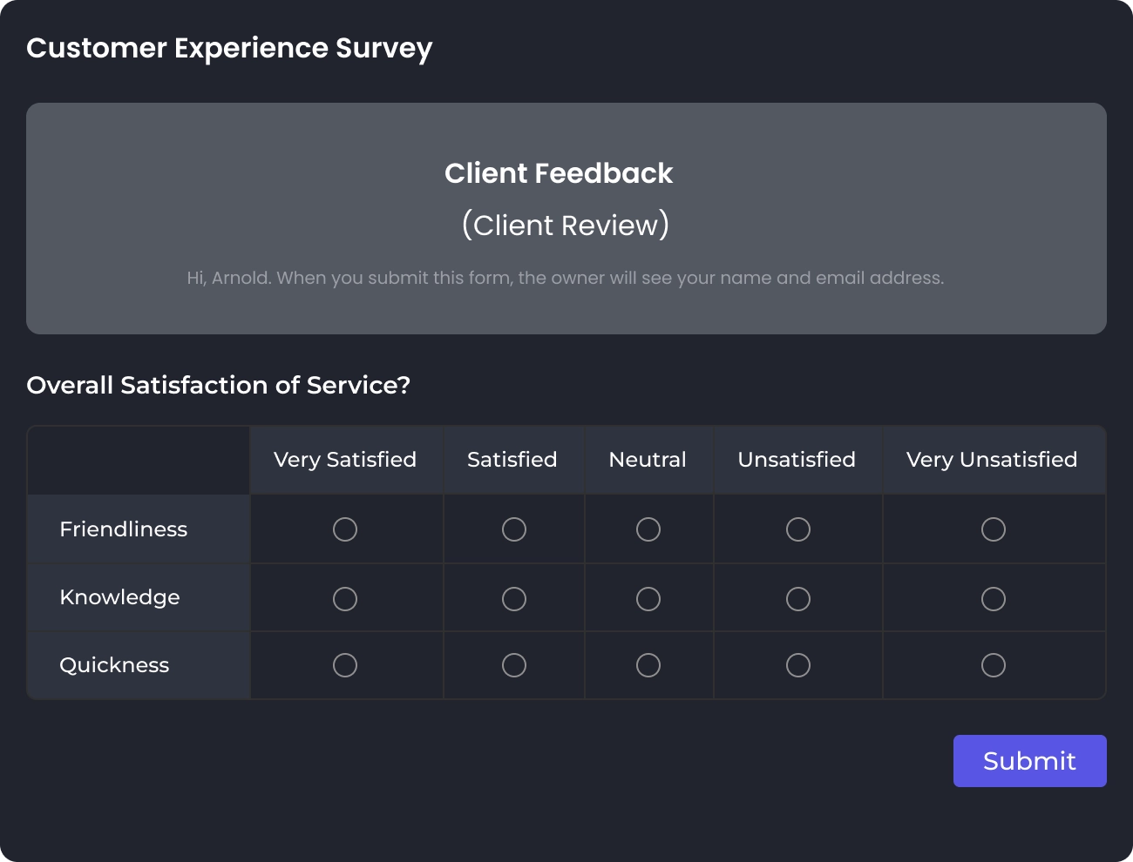
Task: Mark Knowledge as Unsatisfied
Action: 798,599
